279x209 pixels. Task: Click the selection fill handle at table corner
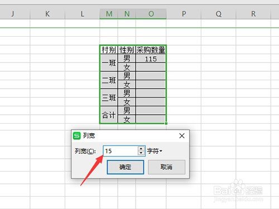(x=166, y=123)
